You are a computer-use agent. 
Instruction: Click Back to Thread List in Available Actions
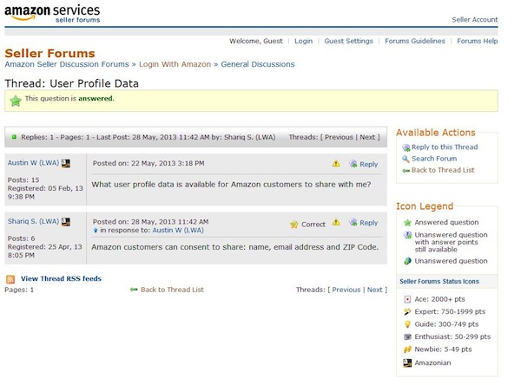[443, 170]
